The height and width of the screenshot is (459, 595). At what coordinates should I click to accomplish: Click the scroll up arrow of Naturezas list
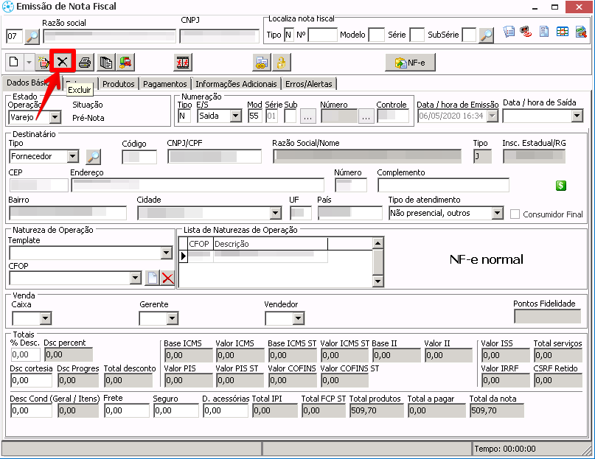click(x=378, y=243)
